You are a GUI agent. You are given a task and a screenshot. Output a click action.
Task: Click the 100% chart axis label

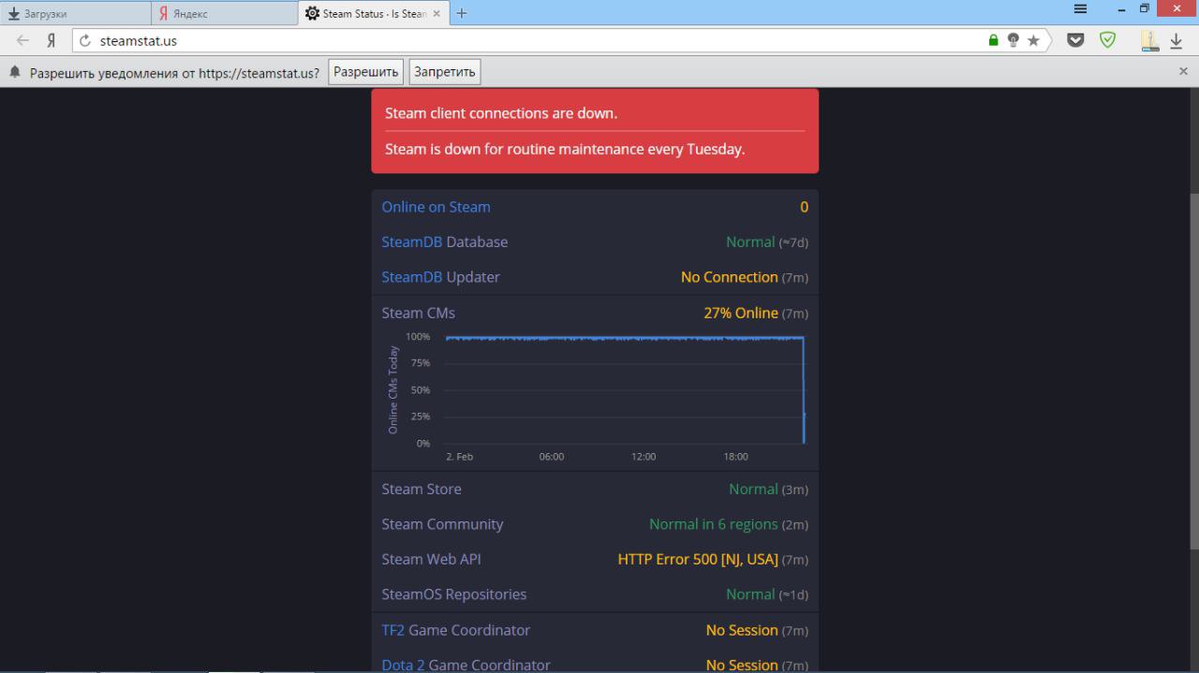click(x=418, y=336)
